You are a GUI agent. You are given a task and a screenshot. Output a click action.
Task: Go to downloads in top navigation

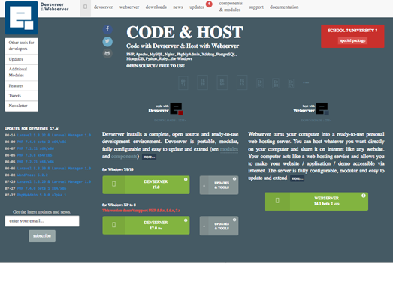point(156,7)
